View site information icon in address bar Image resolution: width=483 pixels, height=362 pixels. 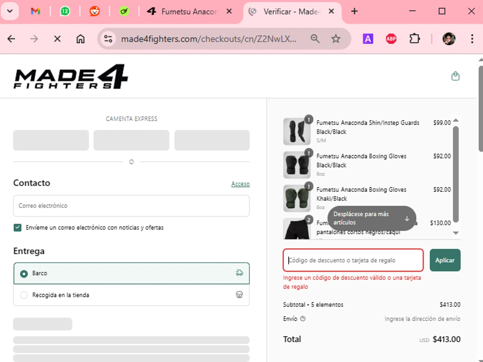(108, 39)
